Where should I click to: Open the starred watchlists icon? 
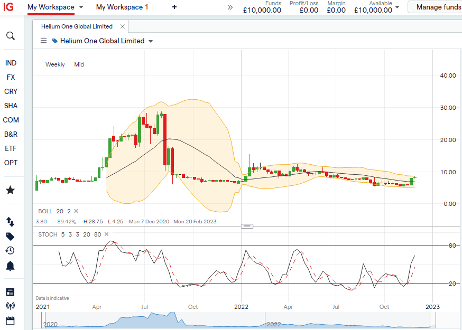[x=11, y=190]
